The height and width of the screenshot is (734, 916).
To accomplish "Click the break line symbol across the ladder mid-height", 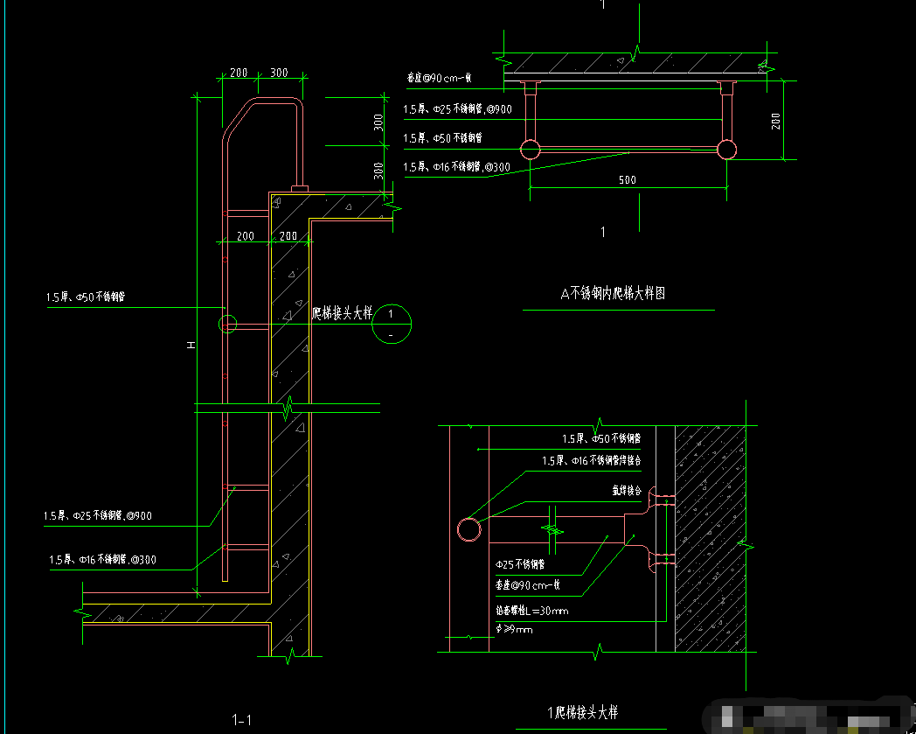I will [287, 408].
